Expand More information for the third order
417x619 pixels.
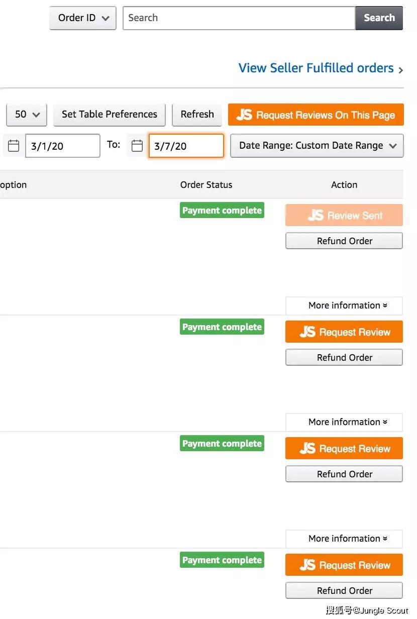point(344,539)
